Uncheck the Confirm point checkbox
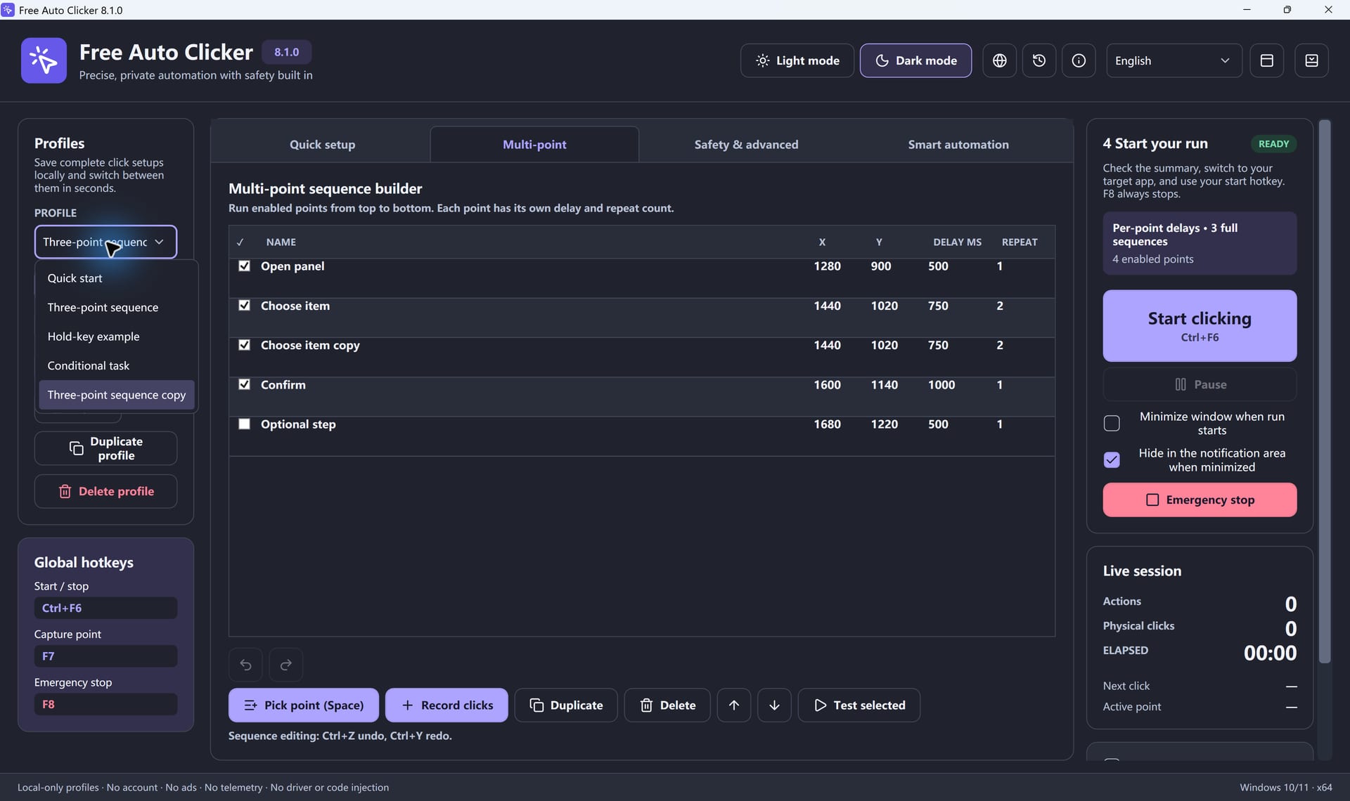The image size is (1350, 801). click(x=244, y=384)
